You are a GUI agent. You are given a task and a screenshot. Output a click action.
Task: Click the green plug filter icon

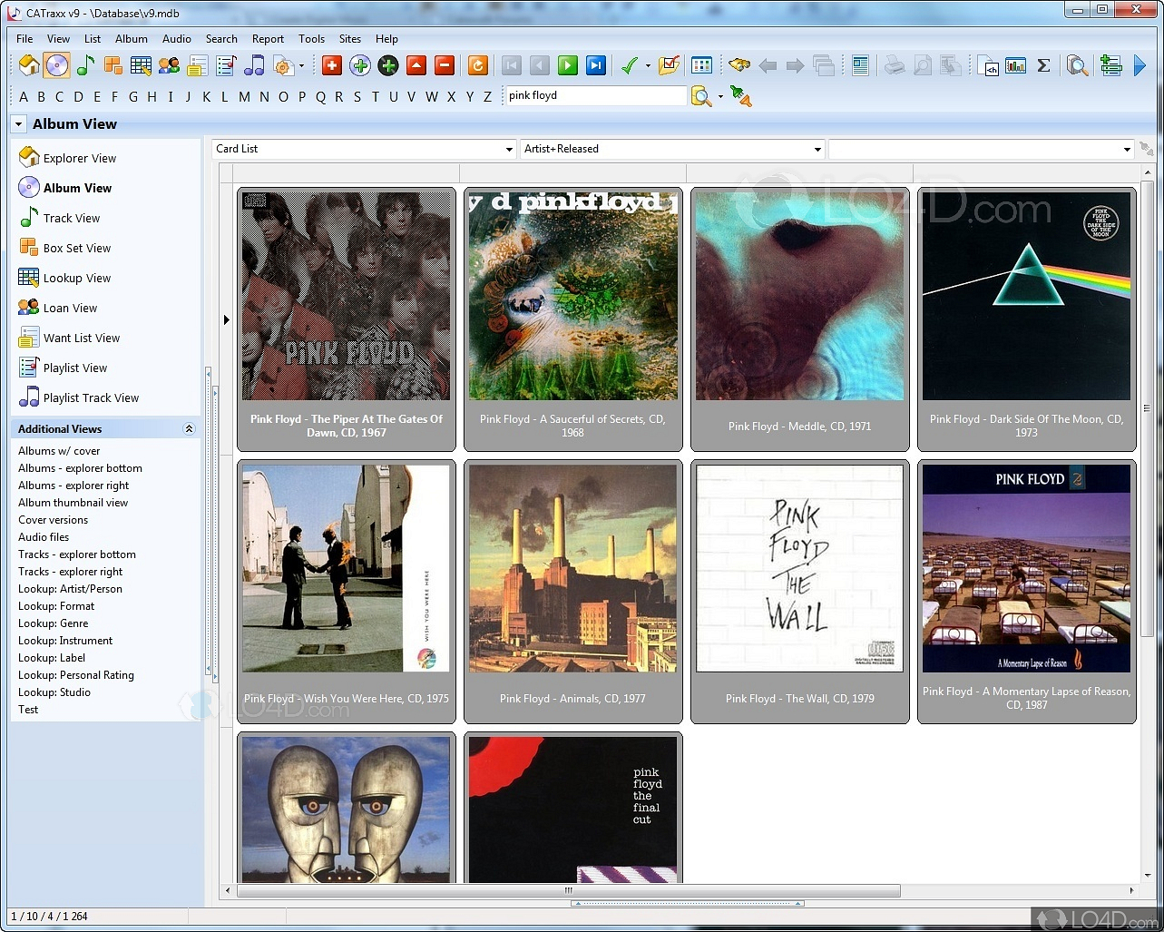(740, 96)
